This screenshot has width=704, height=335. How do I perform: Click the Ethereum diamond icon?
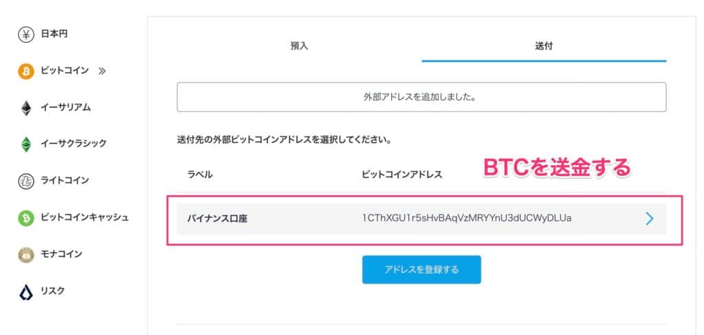(x=26, y=108)
